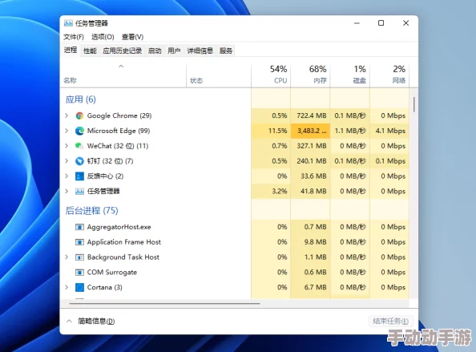Select the 进程 tab
The width and height of the screenshot is (476, 352).
(71, 50)
